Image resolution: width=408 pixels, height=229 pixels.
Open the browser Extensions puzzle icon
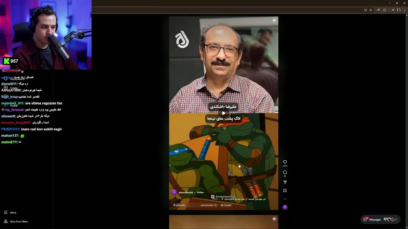[384, 10]
